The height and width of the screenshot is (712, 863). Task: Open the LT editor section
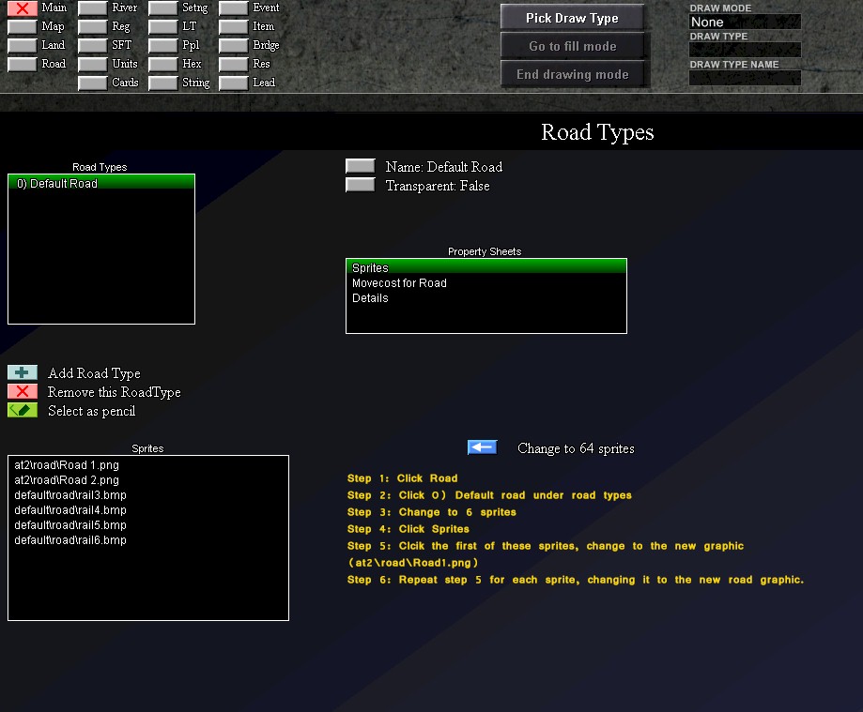click(162, 26)
